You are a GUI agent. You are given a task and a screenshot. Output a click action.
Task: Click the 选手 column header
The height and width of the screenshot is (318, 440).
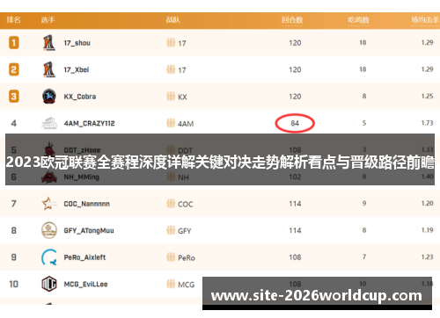[x=48, y=20]
